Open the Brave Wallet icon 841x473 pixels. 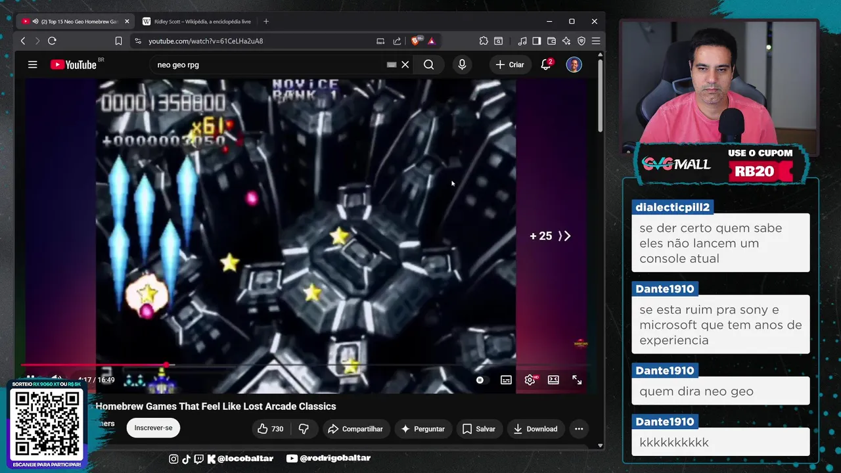pos(551,41)
